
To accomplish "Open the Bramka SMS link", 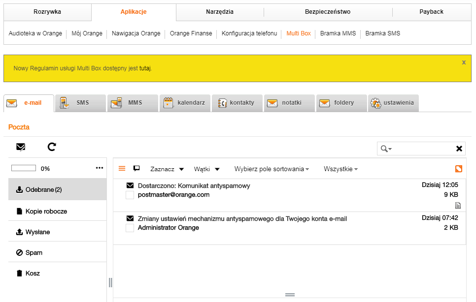I will [x=382, y=33].
